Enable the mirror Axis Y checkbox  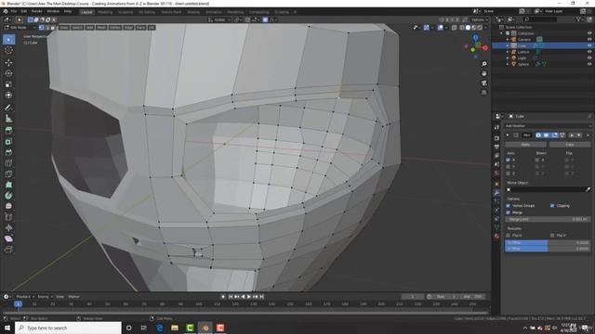pyautogui.click(x=509, y=167)
